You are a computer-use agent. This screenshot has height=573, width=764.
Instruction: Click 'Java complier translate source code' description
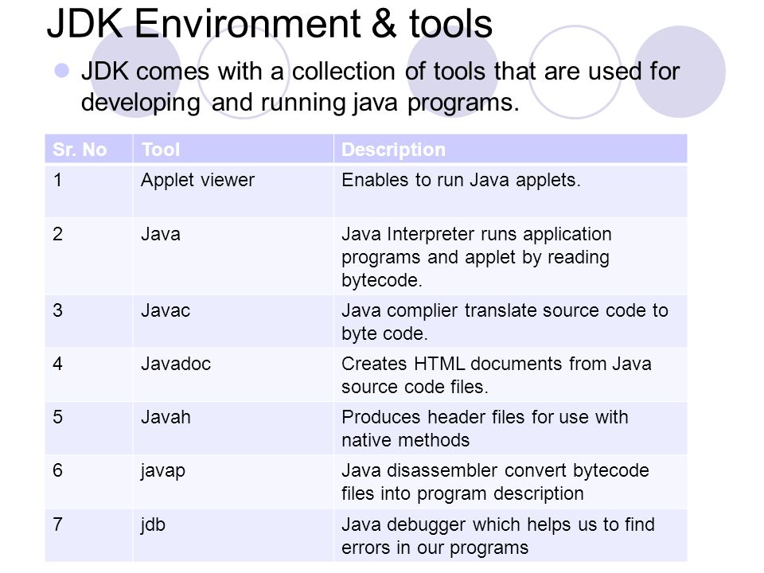511,322
